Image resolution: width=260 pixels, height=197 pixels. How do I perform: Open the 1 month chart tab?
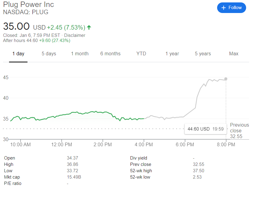coord(80,53)
